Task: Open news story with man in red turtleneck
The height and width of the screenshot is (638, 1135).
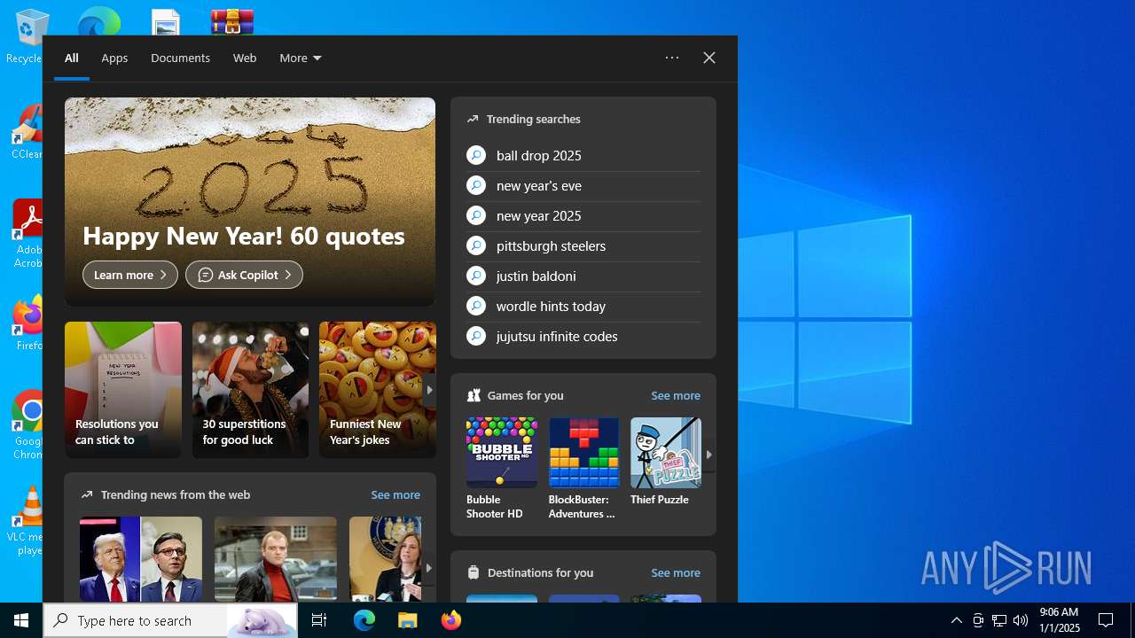Action: click(276, 559)
